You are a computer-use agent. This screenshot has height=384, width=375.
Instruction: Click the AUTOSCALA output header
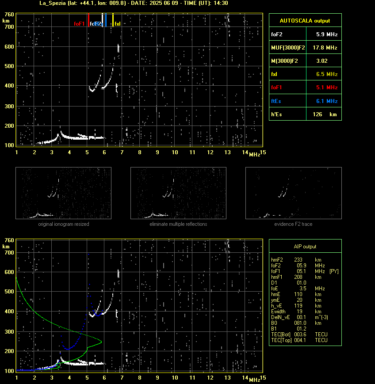(305, 21)
